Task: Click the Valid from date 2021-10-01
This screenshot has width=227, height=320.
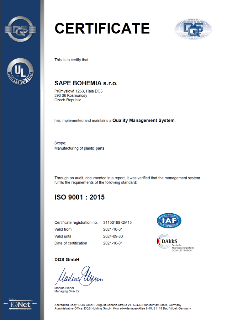Action: (x=113, y=229)
